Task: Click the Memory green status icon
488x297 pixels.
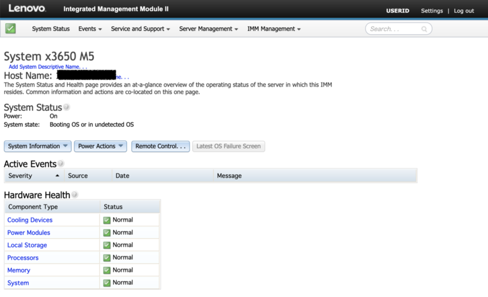Action: pyautogui.click(x=107, y=270)
